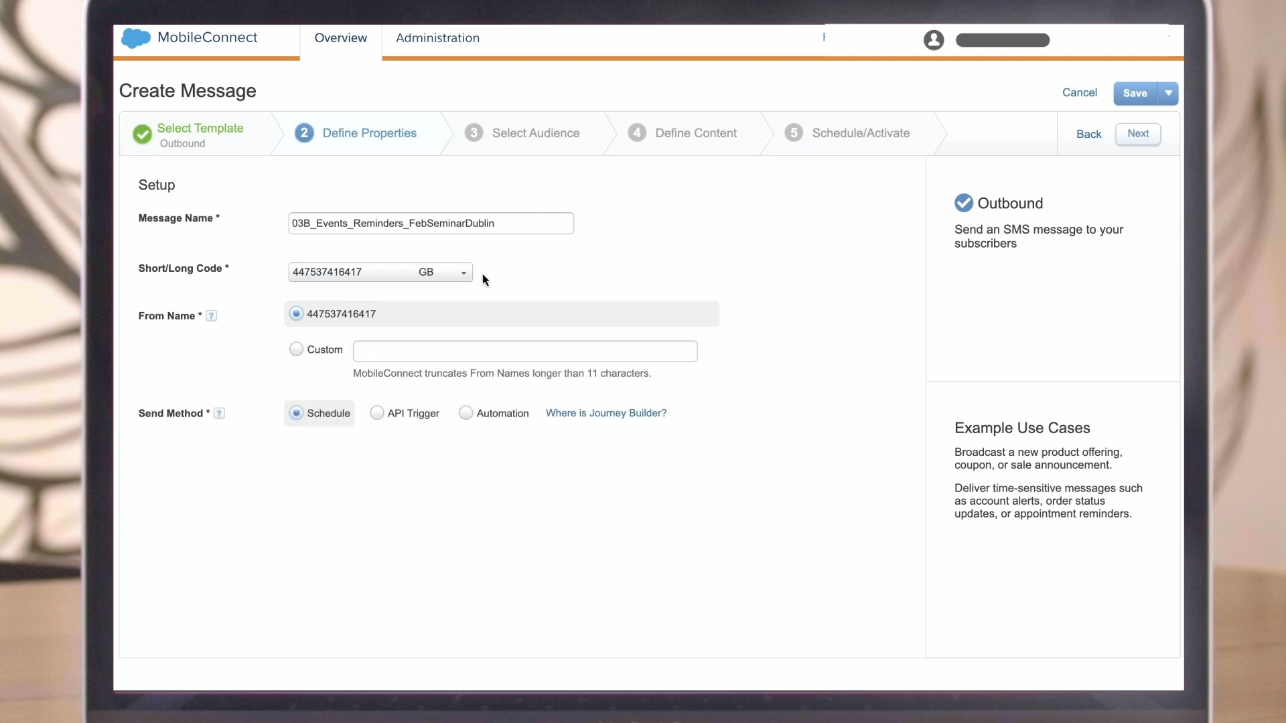Click into the Message Name field

pyautogui.click(x=431, y=224)
